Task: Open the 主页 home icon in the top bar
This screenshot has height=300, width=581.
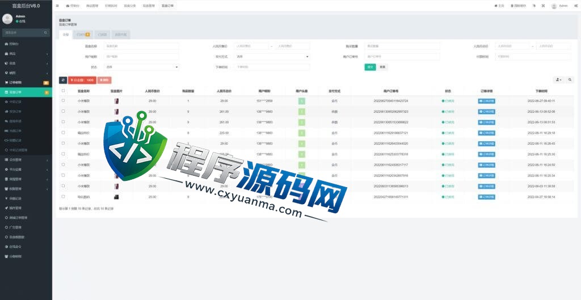Action: click(499, 6)
